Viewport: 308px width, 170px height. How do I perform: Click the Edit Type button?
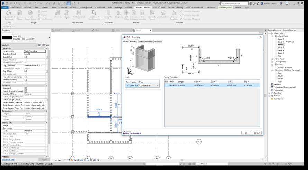[44, 45]
